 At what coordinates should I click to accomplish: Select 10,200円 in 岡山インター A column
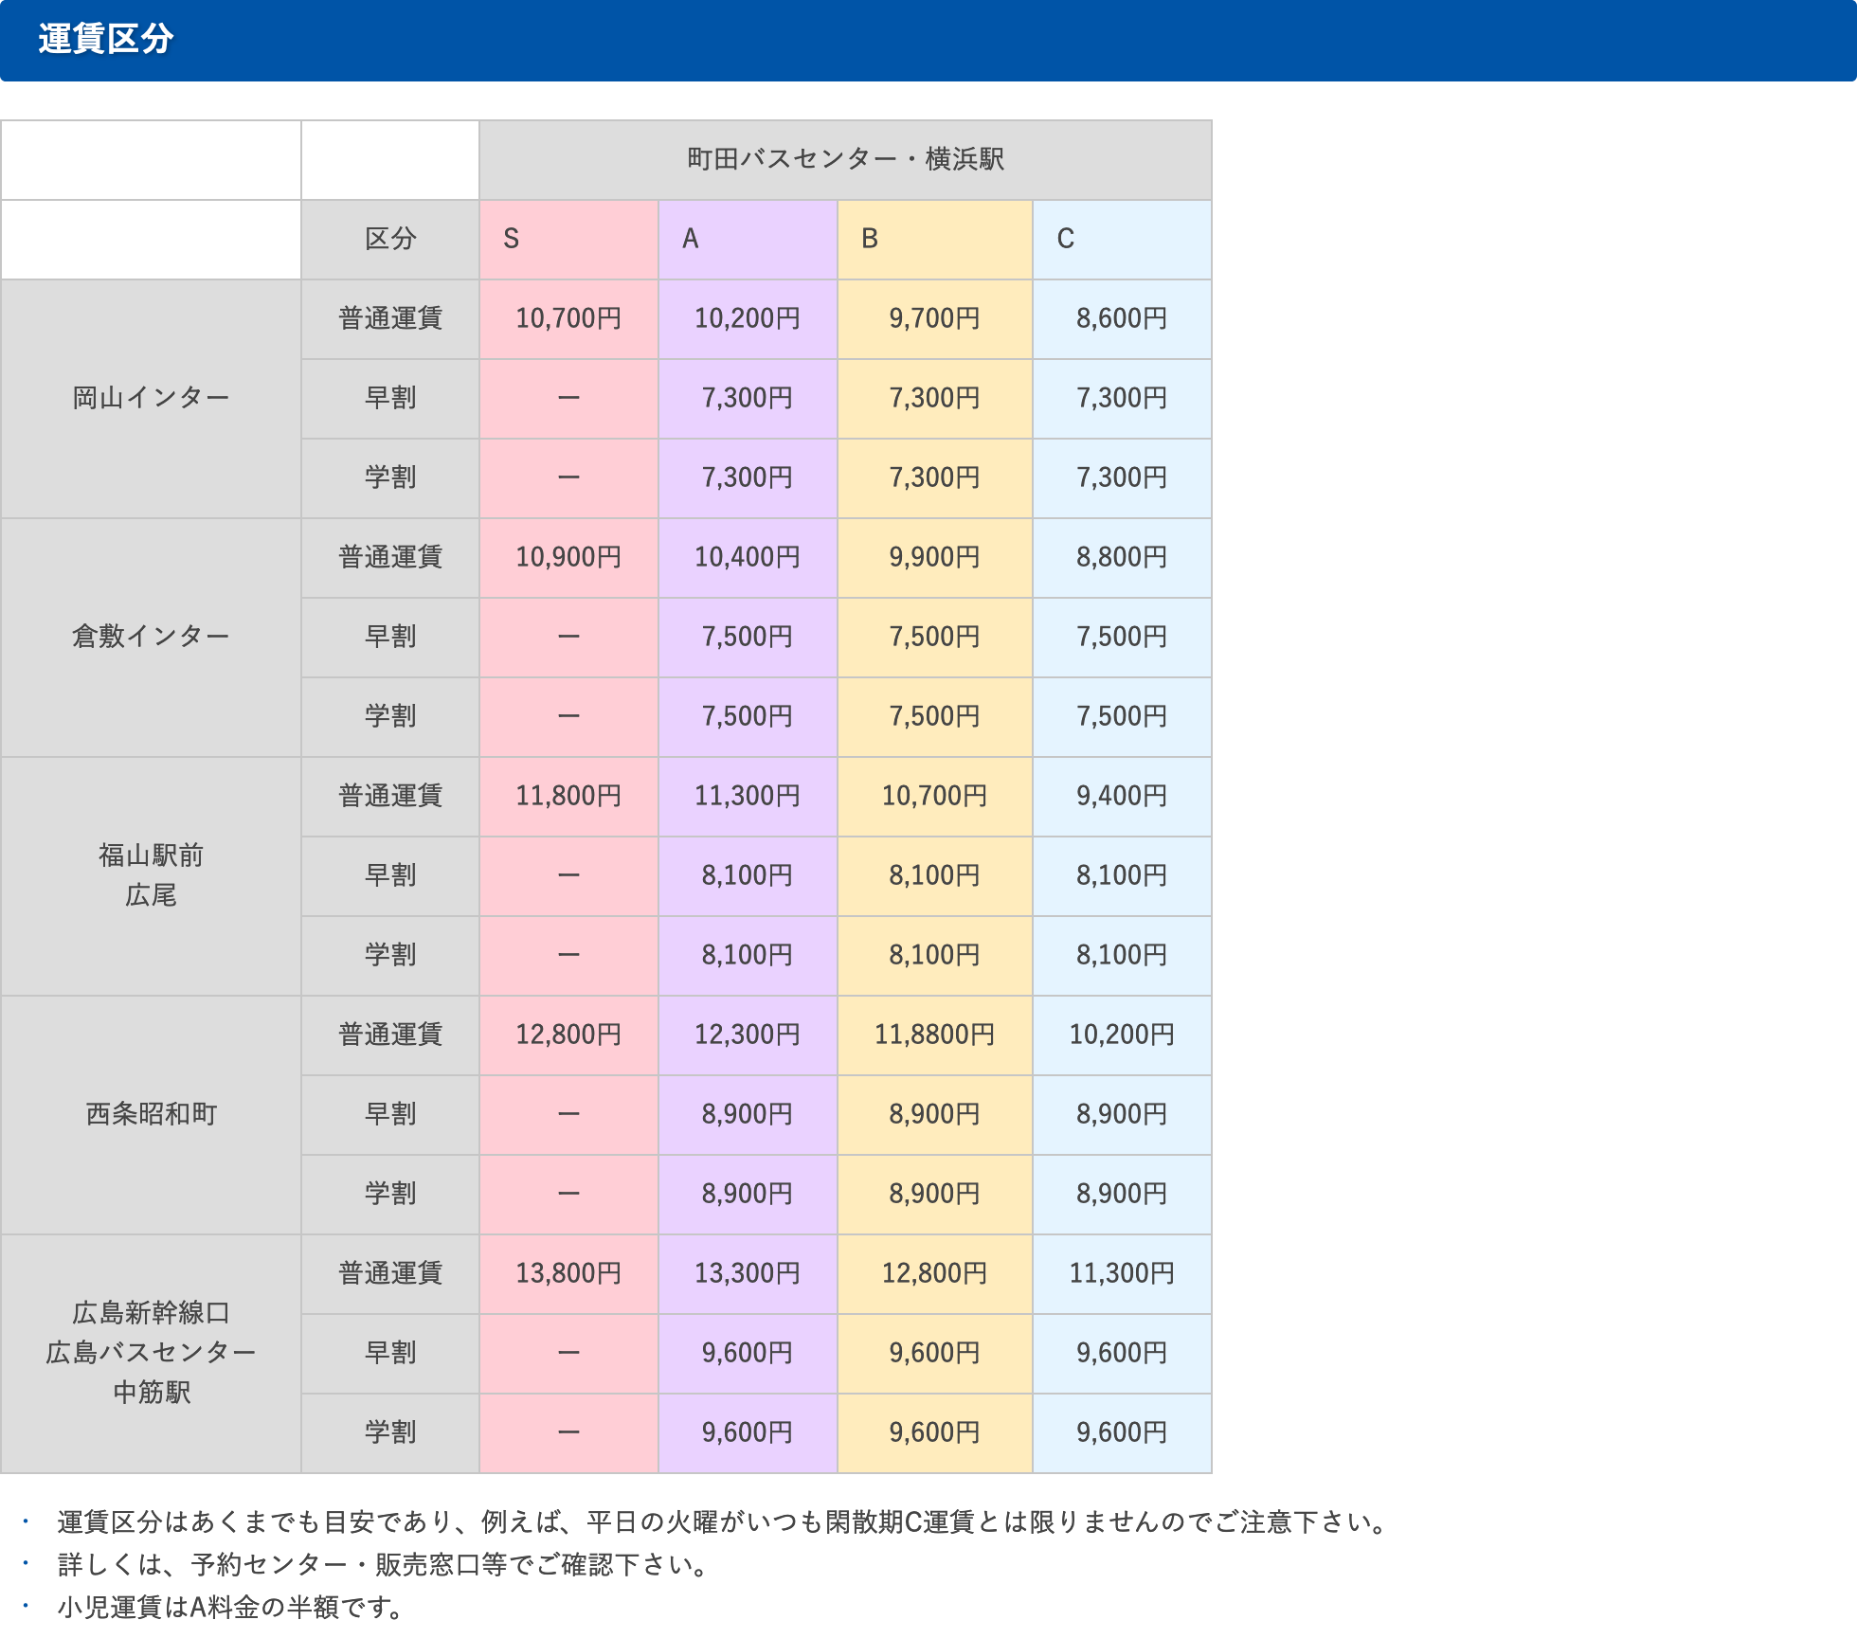point(748,318)
